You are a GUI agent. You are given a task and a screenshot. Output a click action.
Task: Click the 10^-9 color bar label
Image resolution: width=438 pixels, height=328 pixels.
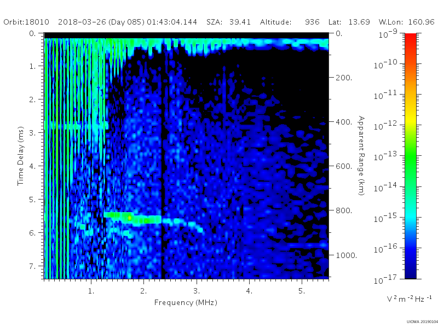(388, 34)
